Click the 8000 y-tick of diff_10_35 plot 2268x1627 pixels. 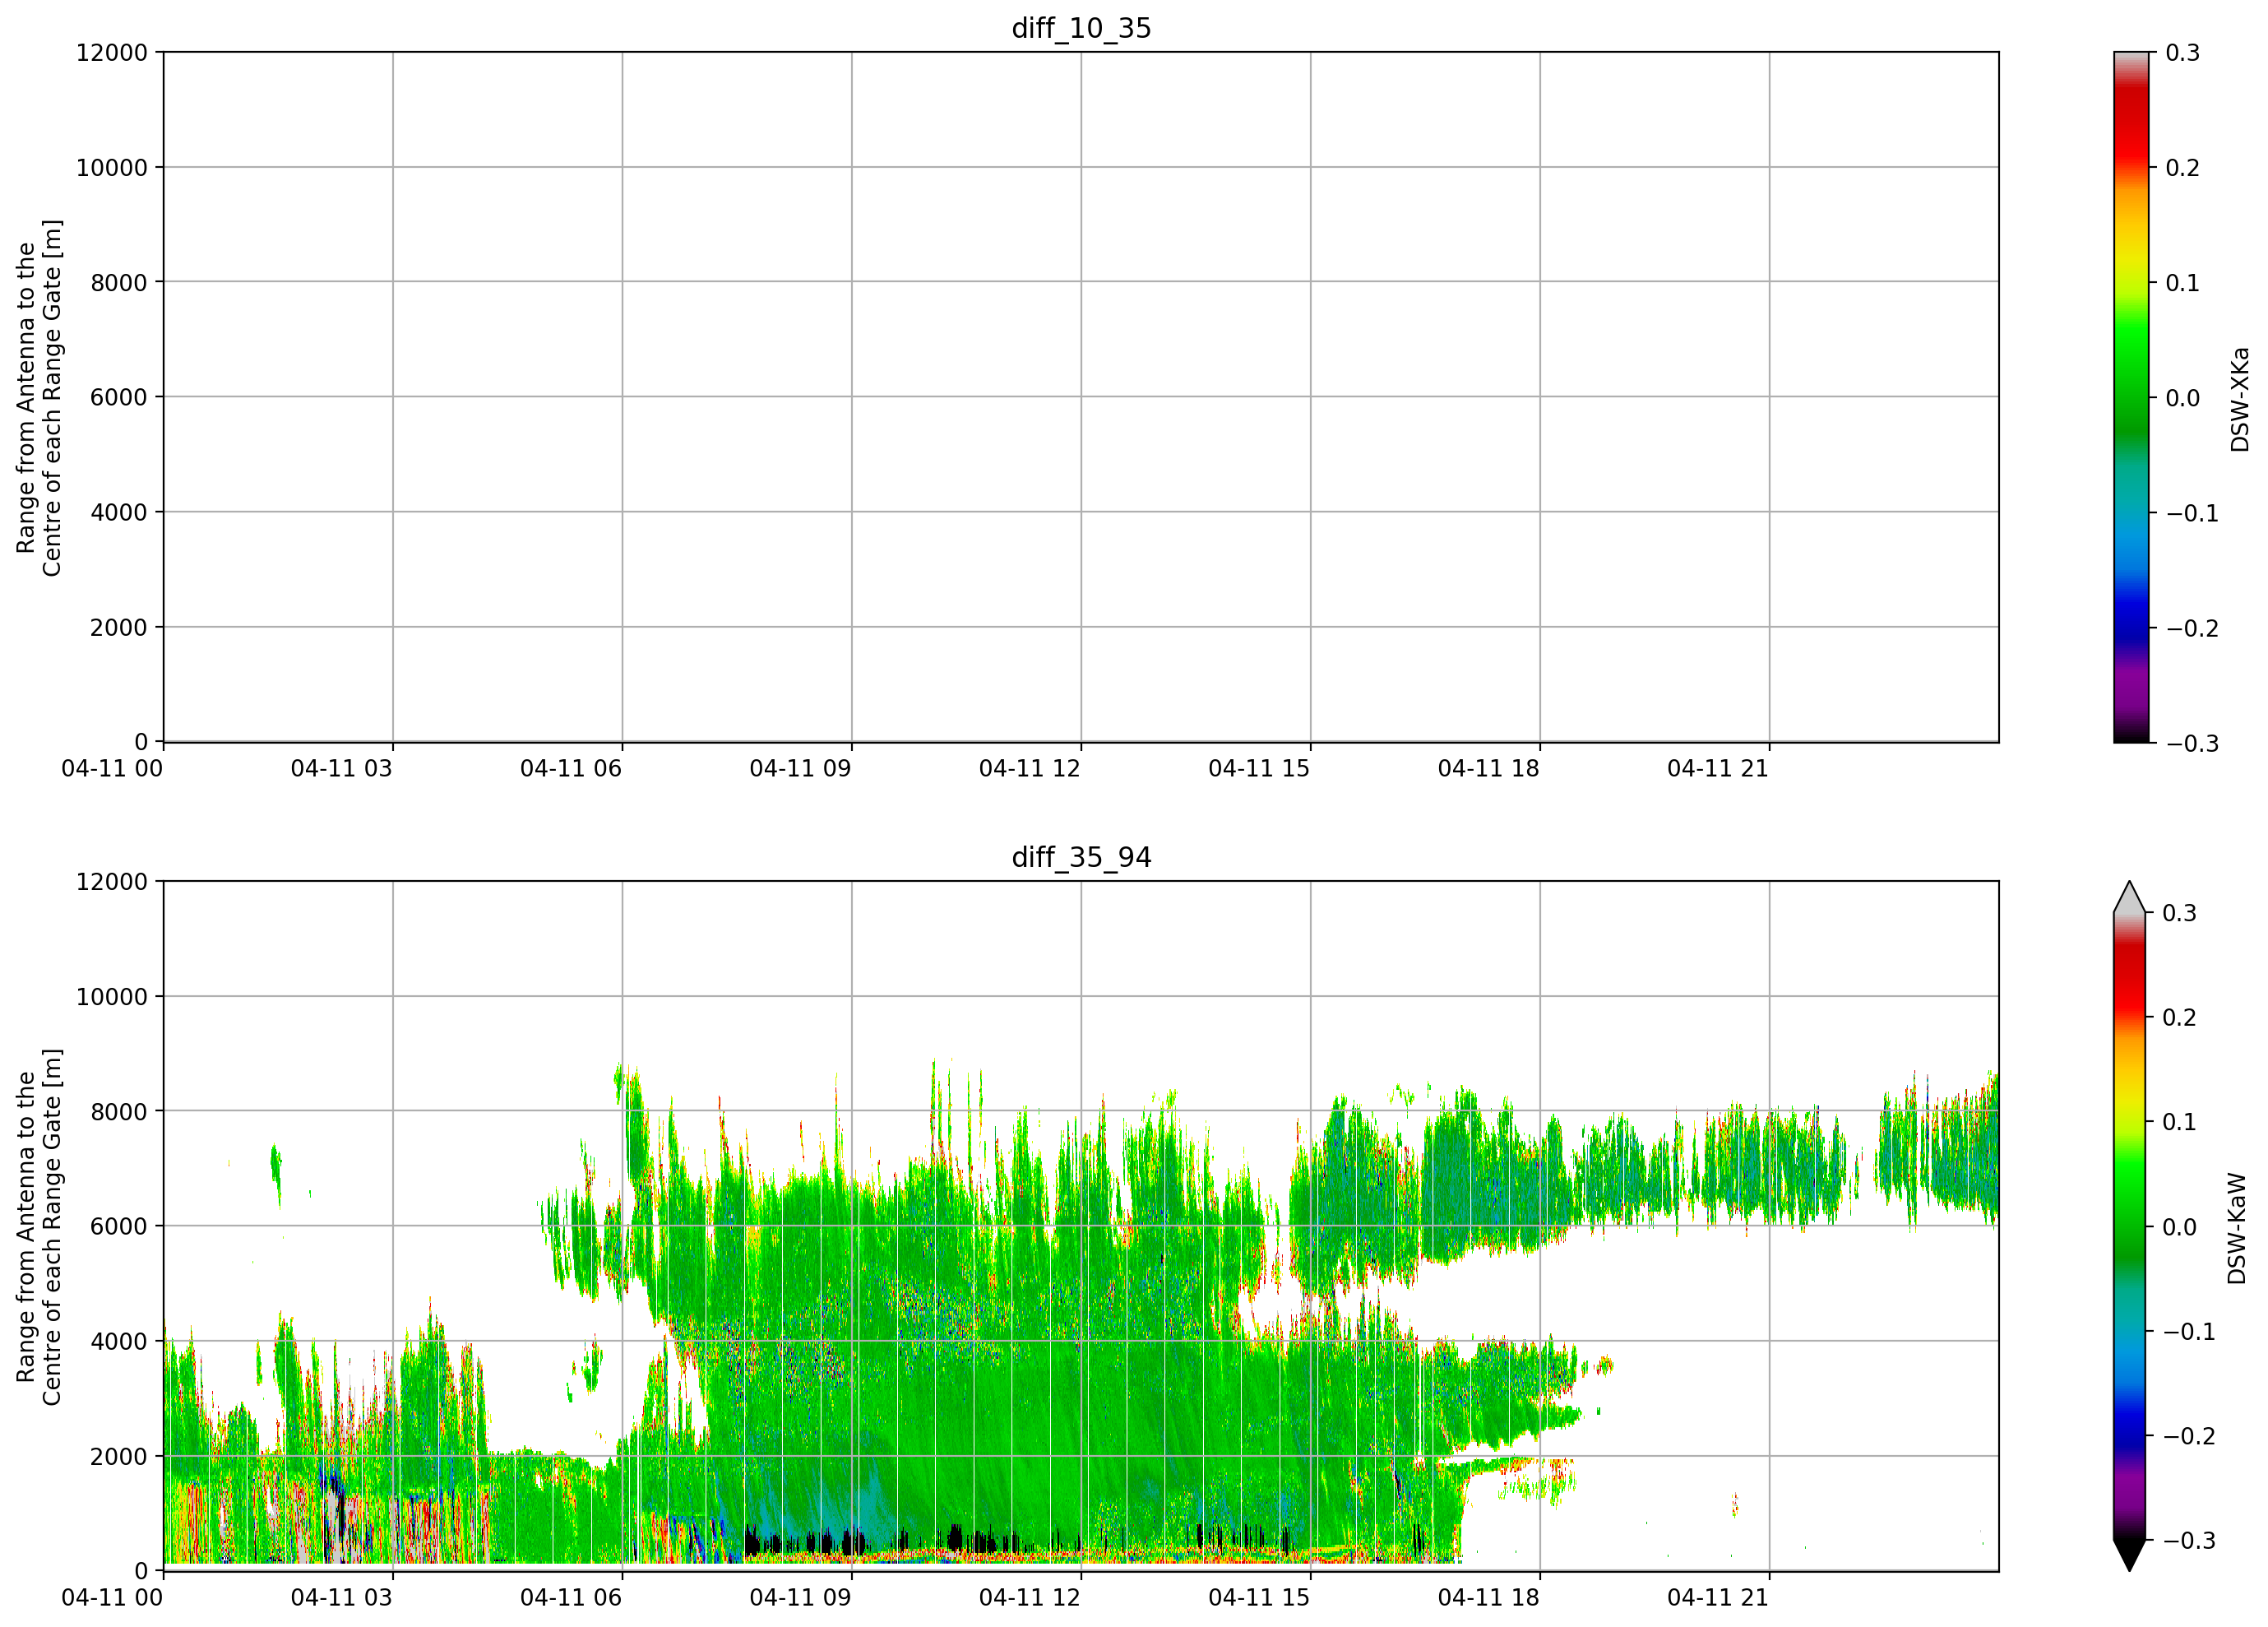[x=119, y=282]
